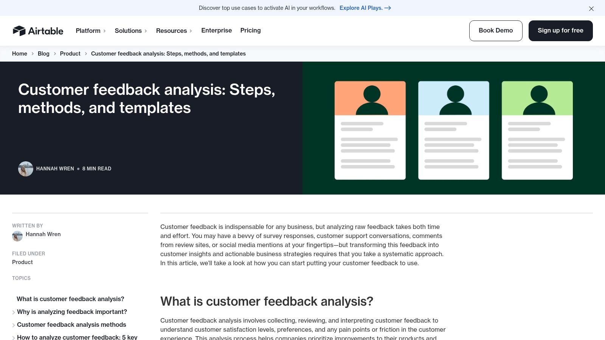
Task: Follow the Explore AI Plays link
Action: pos(365,8)
